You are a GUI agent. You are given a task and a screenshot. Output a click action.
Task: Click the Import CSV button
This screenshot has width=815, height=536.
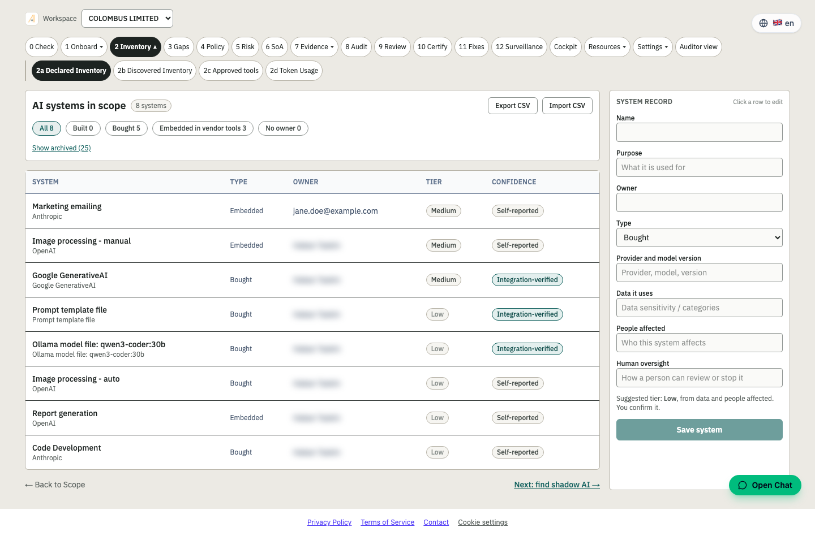[x=567, y=106]
